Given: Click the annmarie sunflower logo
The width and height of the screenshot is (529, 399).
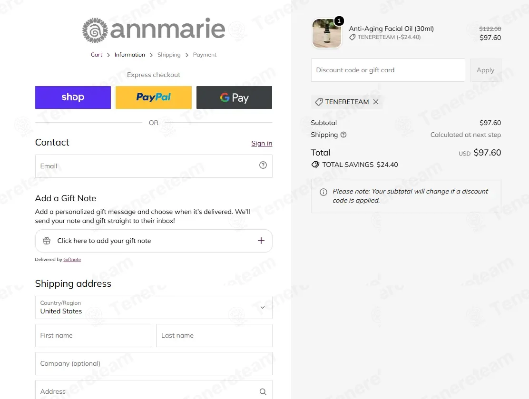Looking at the screenshot, I should tap(95, 30).
